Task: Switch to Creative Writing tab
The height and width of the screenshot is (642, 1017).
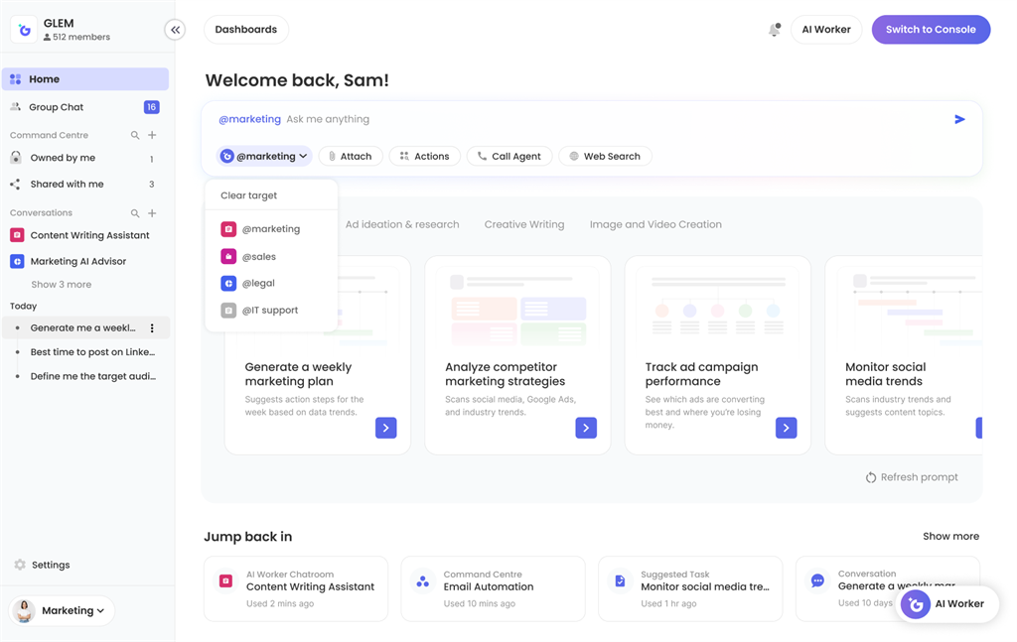Action: pos(523,225)
